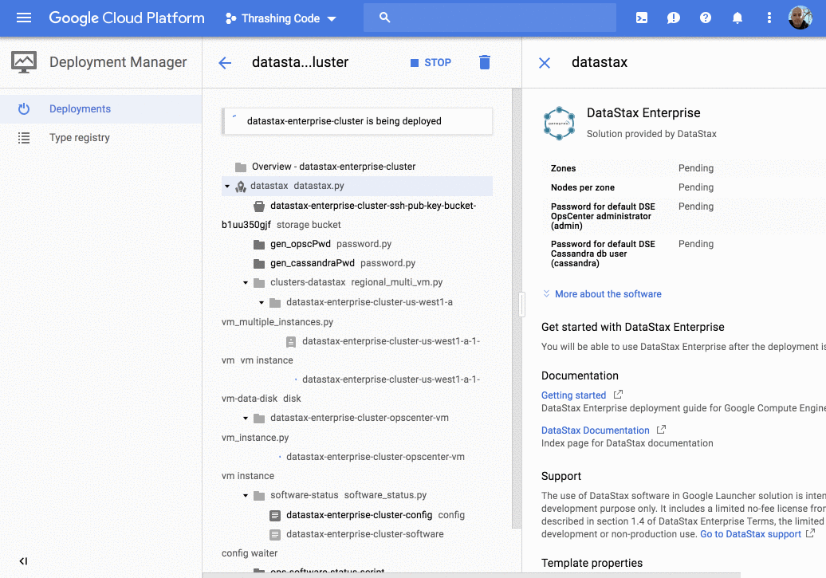The width and height of the screenshot is (826, 578).
Task: Collapse the clusters-datastax regional_multi_vm.py node
Action: click(246, 283)
